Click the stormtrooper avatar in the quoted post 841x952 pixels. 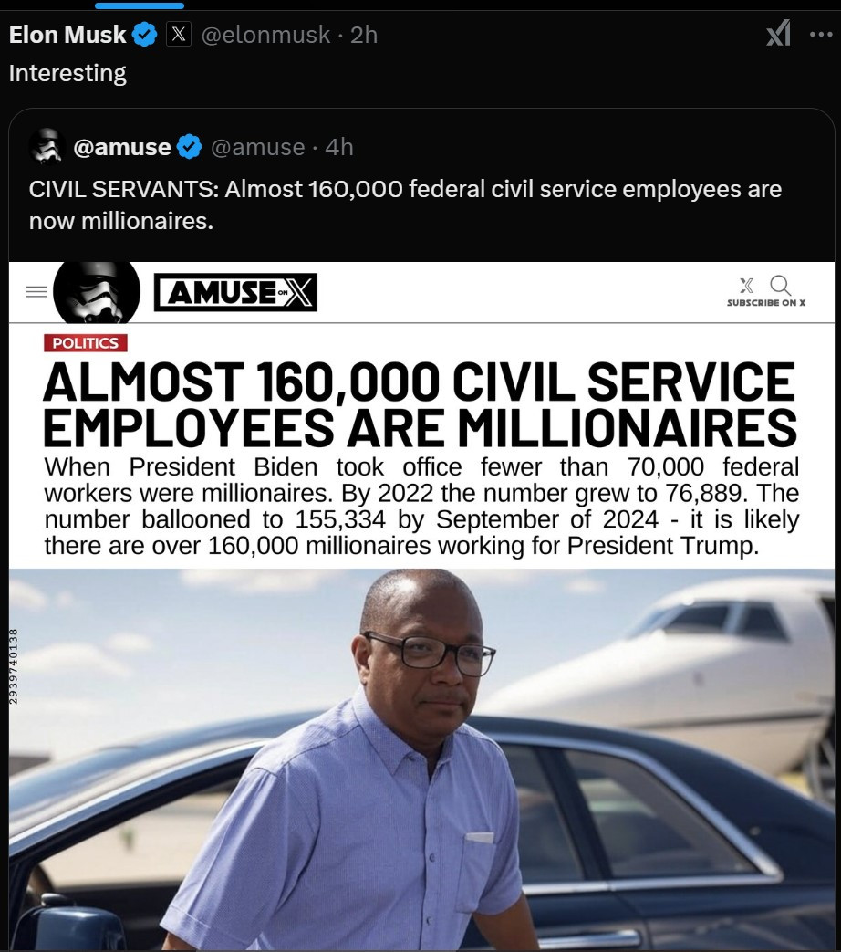pos(46,146)
